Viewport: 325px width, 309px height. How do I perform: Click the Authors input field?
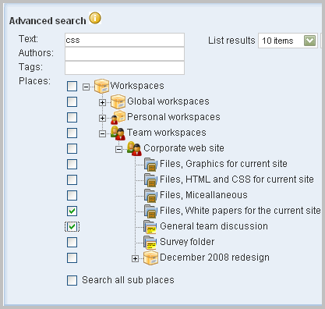coord(125,54)
